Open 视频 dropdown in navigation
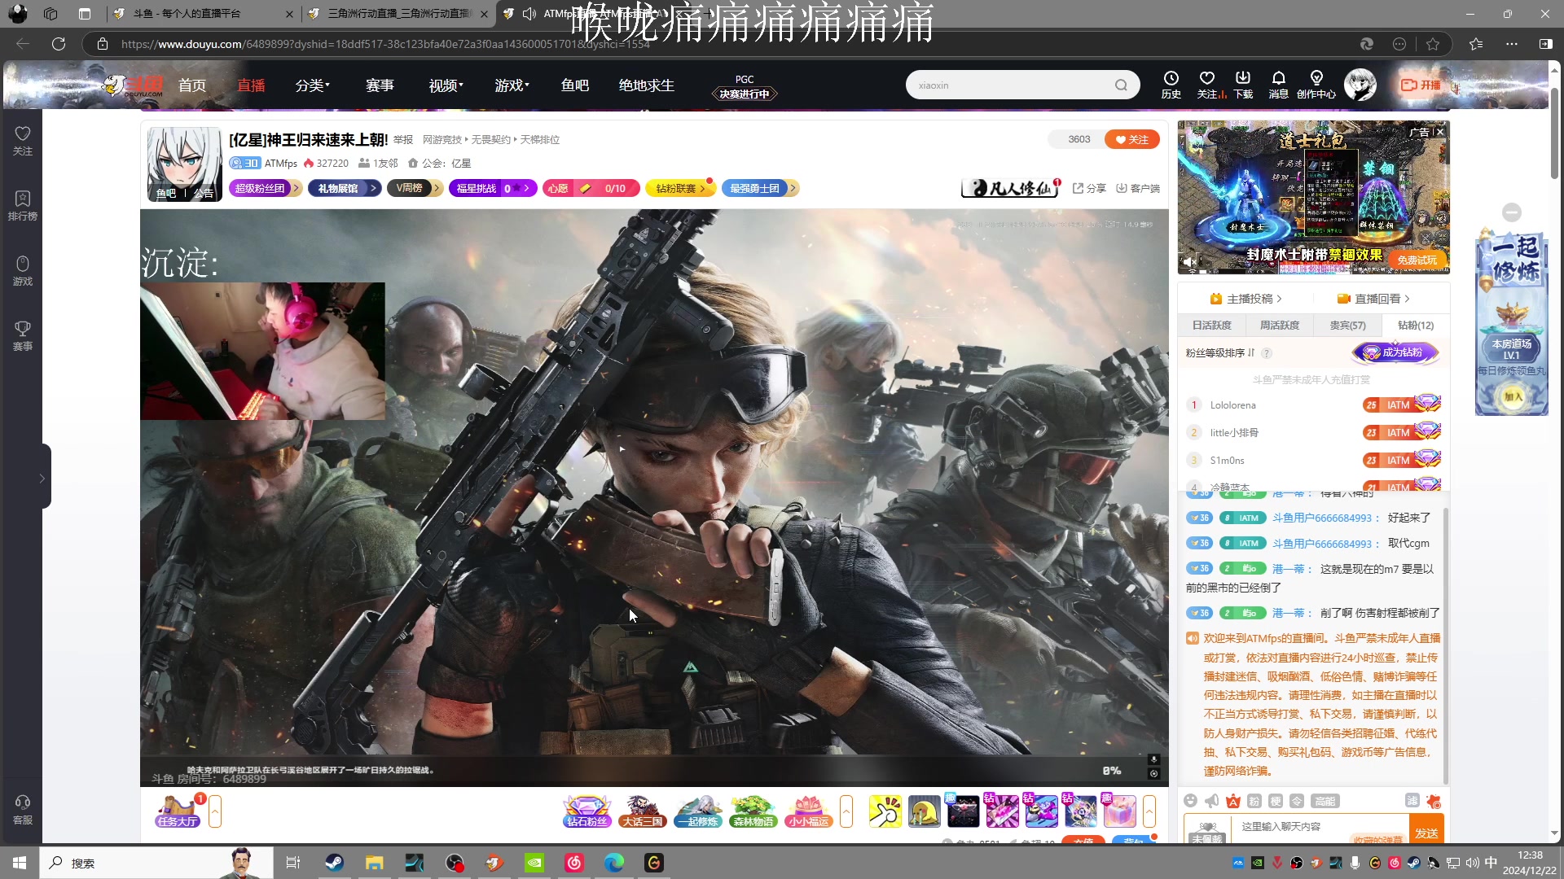This screenshot has height=879, width=1564. pyautogui.click(x=446, y=85)
